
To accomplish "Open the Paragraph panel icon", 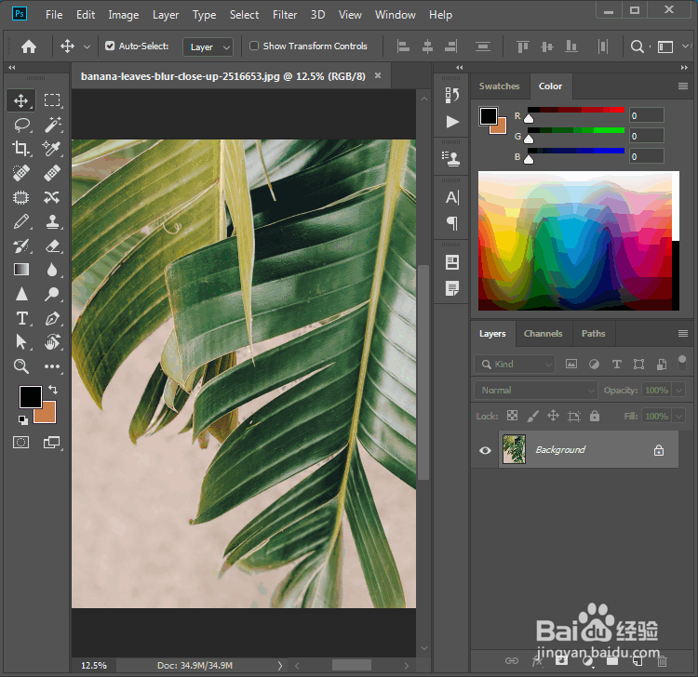I will tap(451, 223).
